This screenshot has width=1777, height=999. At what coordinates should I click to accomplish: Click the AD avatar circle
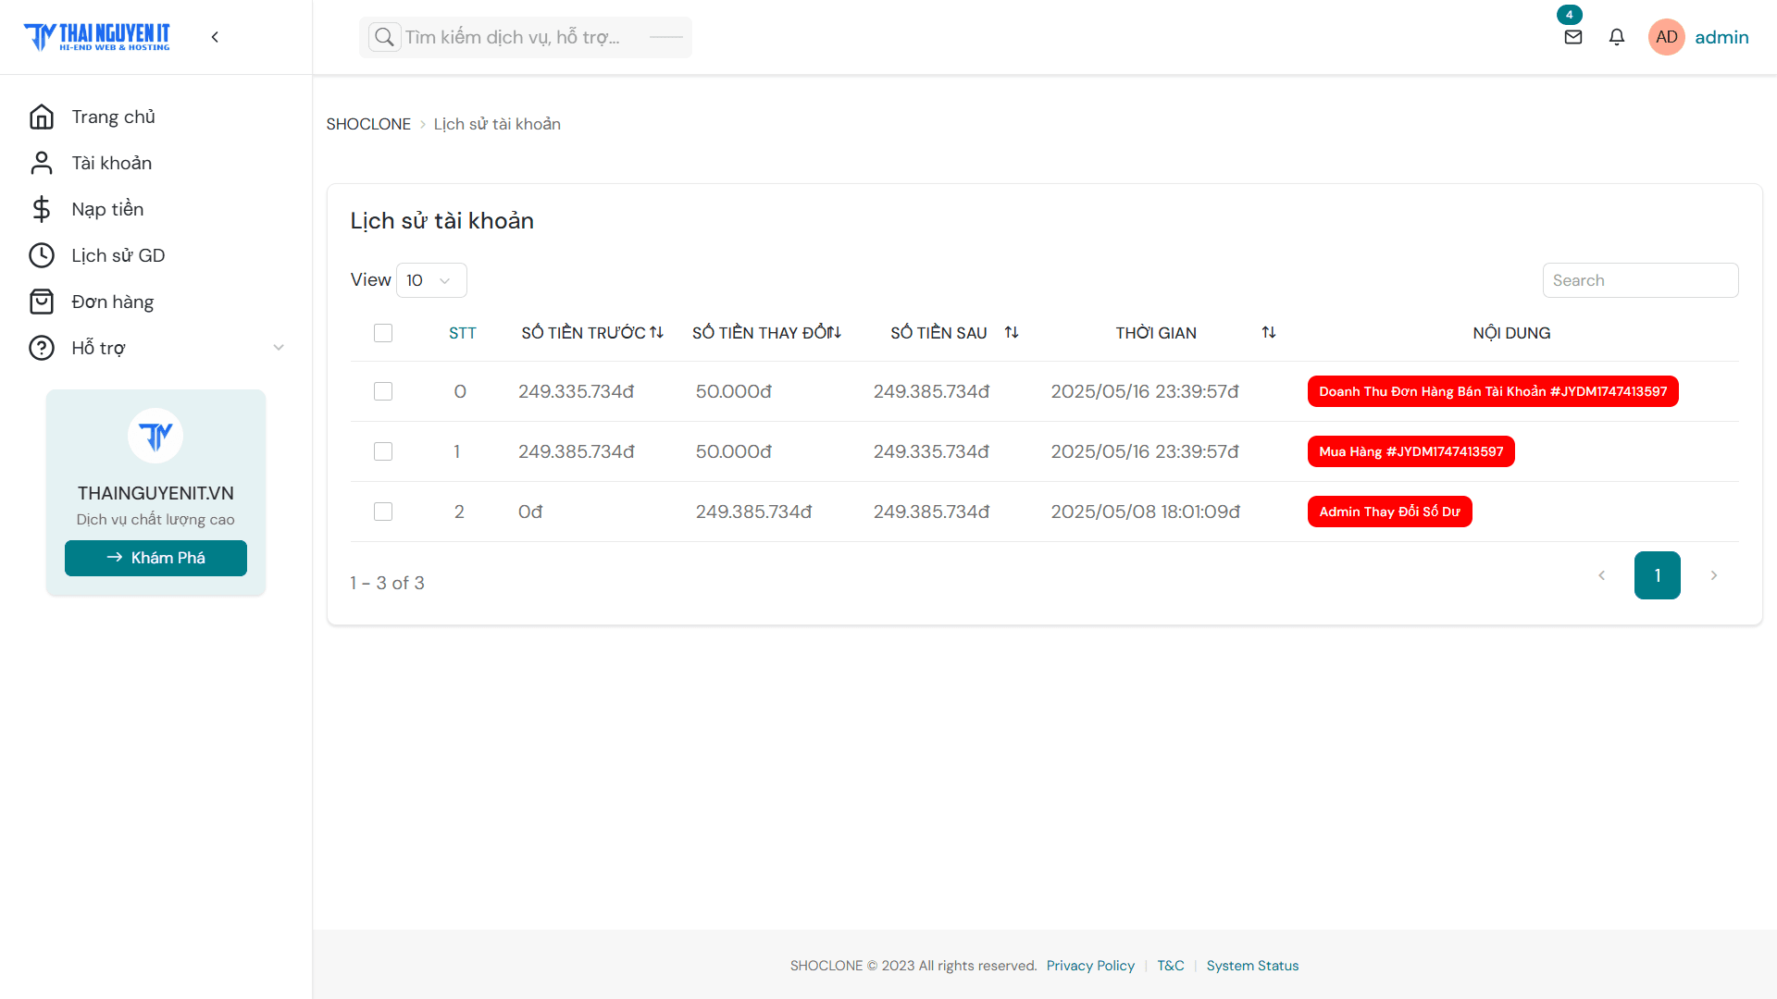tap(1667, 37)
